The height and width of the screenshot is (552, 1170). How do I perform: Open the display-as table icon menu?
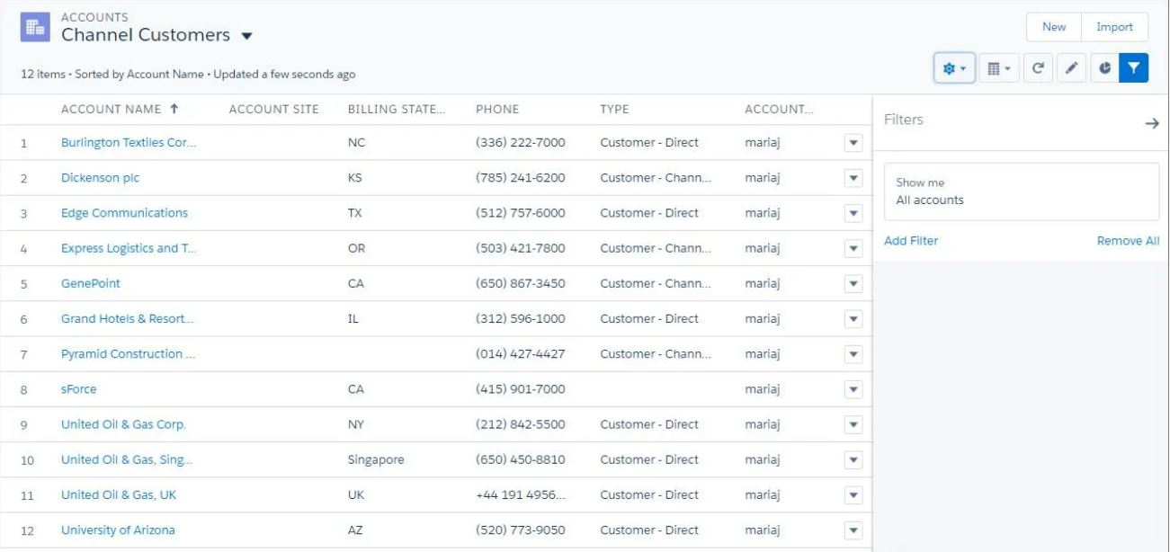coord(998,67)
